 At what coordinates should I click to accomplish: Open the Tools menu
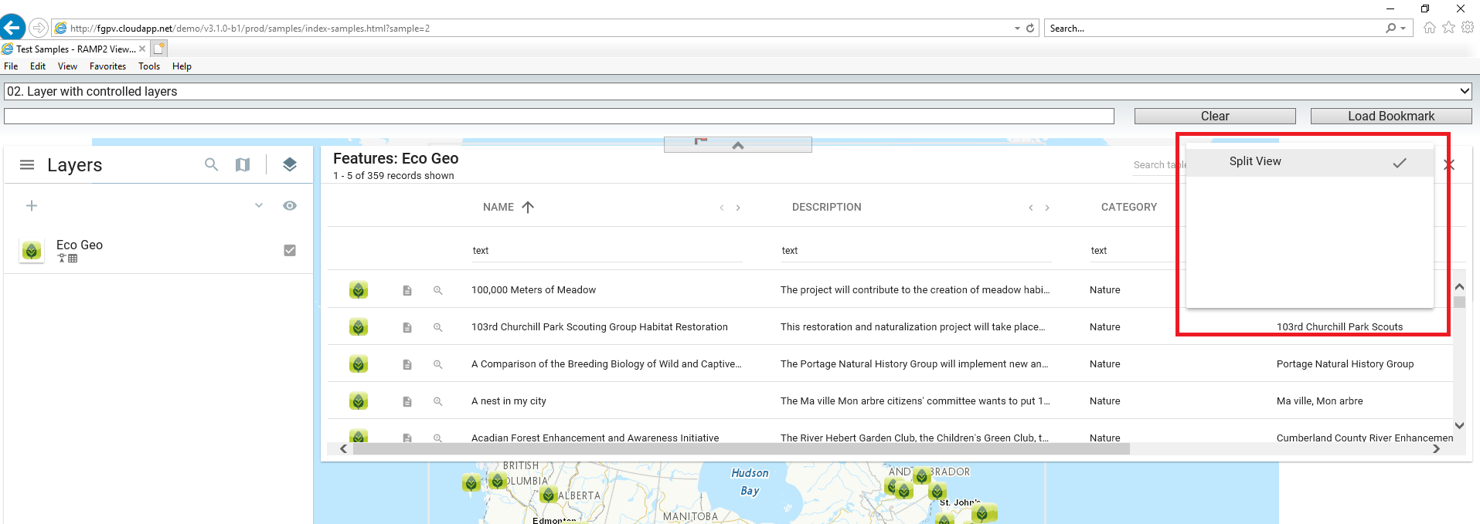149,66
